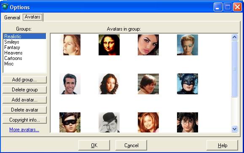Follow the More avatars... link

24,130
